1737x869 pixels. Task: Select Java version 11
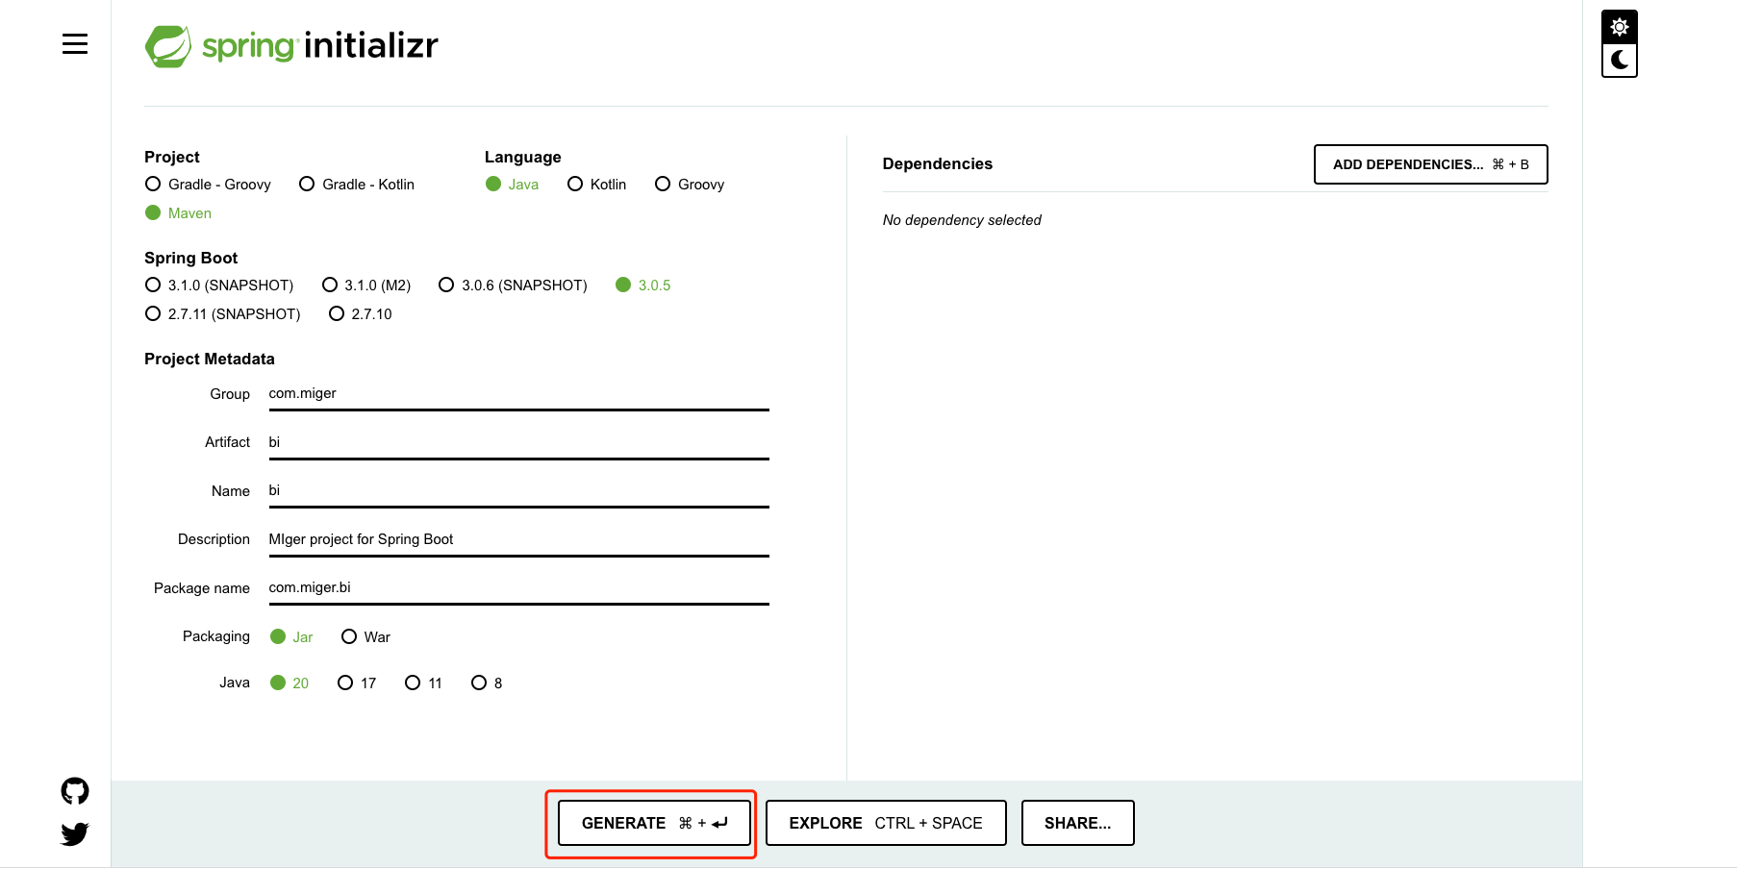coord(423,683)
